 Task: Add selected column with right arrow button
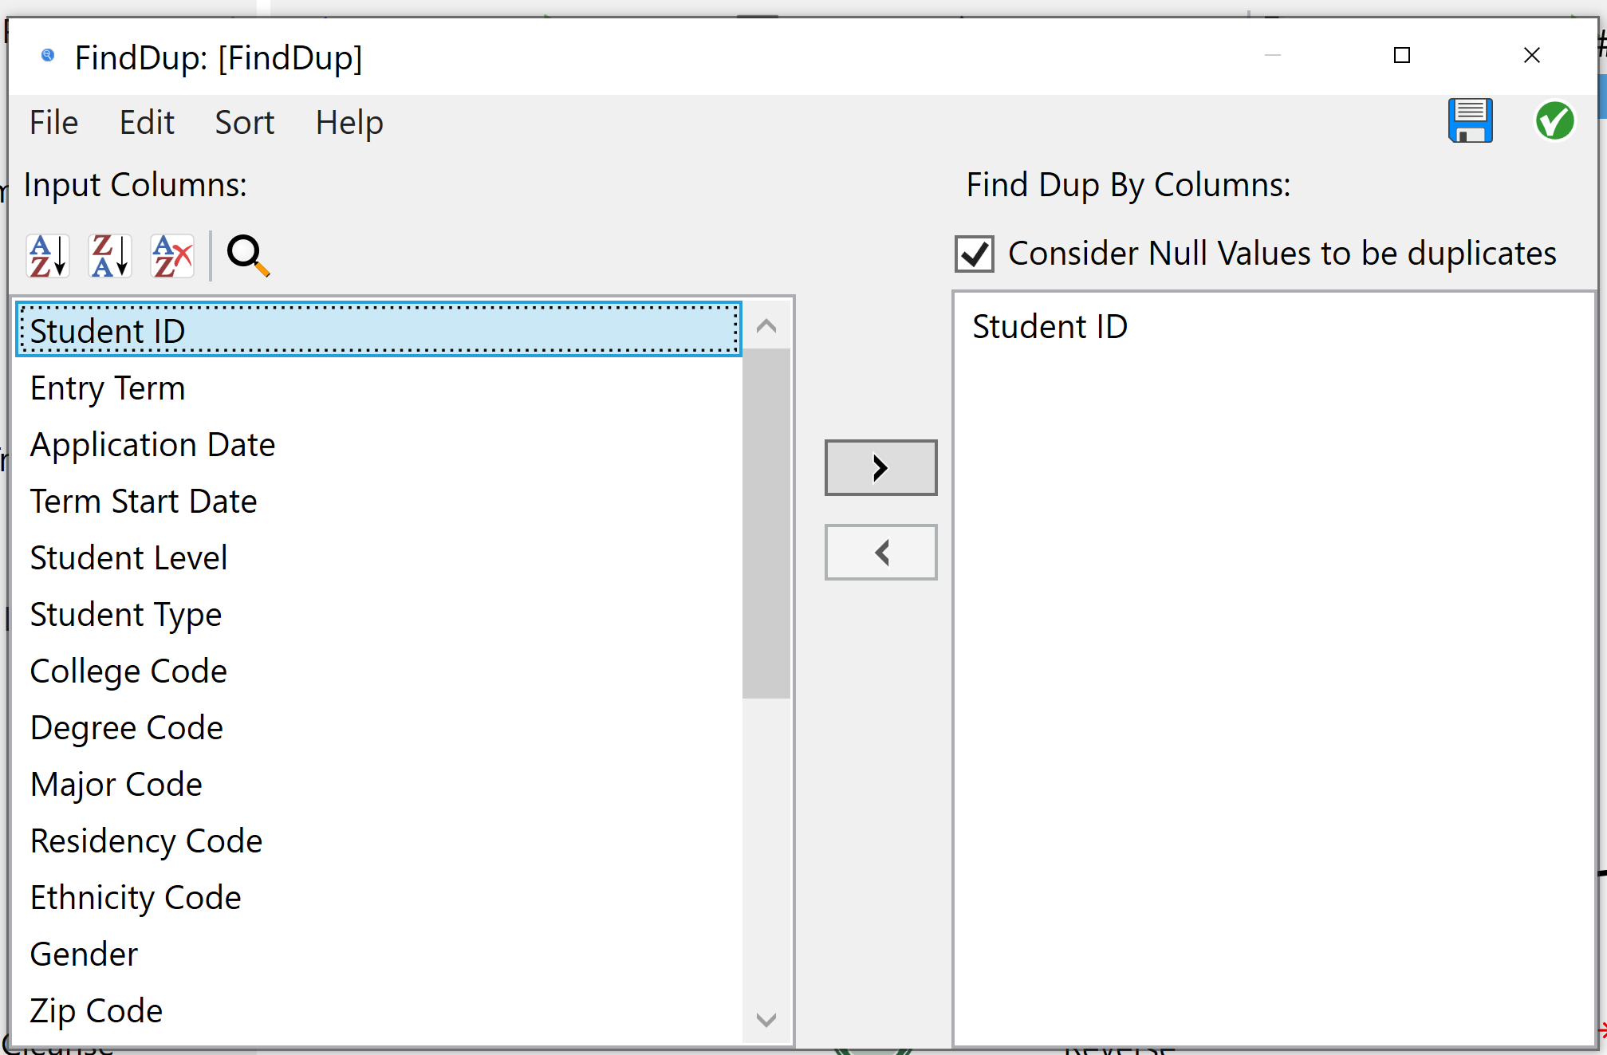880,467
